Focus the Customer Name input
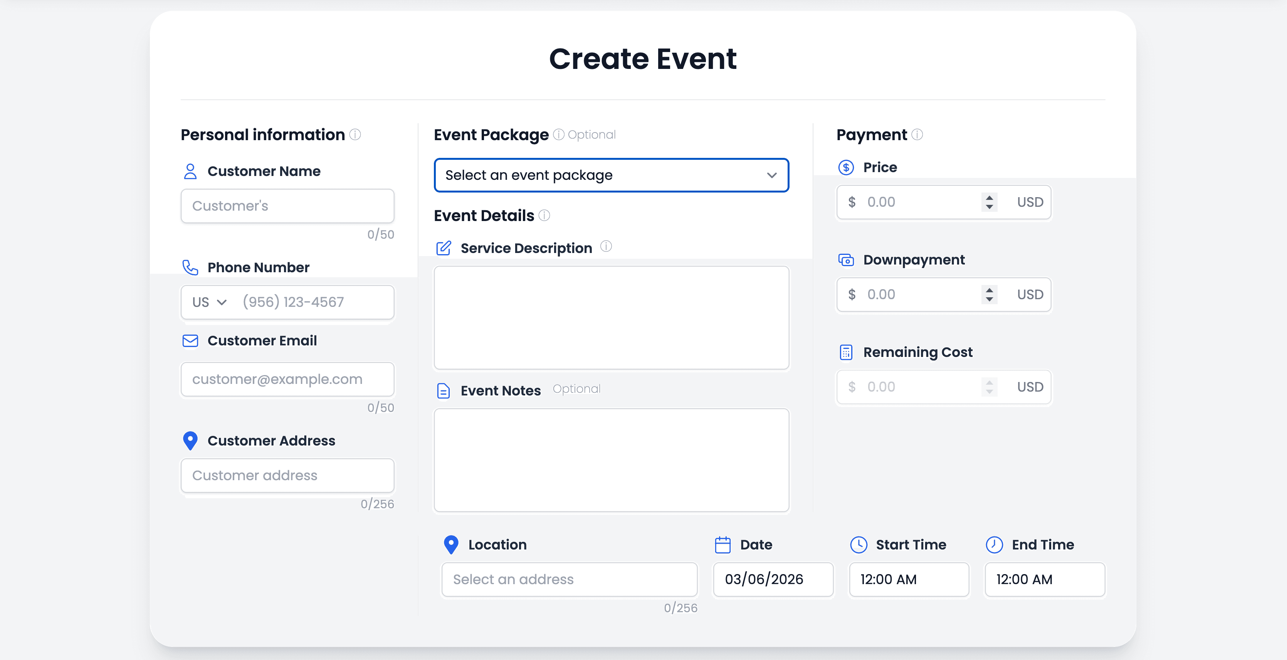Viewport: 1287px width, 660px height. pyautogui.click(x=287, y=206)
